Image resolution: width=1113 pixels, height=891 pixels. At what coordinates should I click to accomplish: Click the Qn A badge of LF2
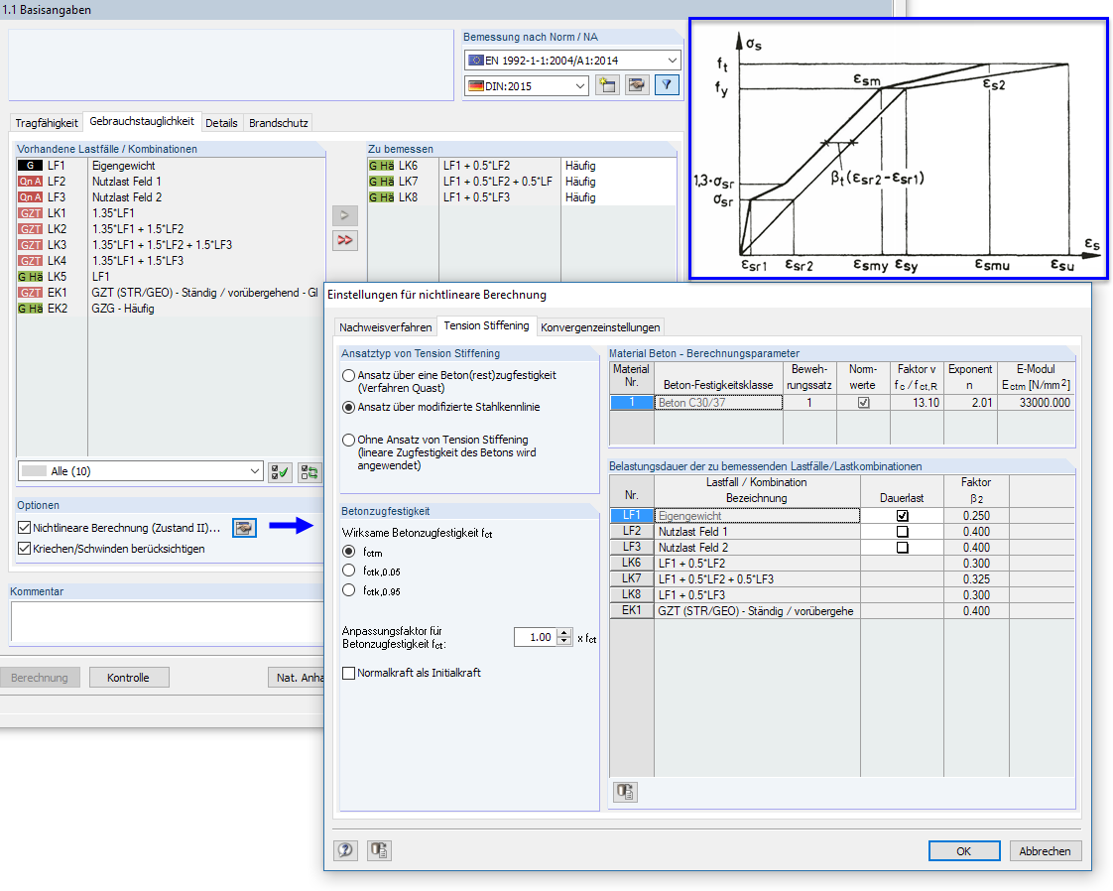pos(31,181)
